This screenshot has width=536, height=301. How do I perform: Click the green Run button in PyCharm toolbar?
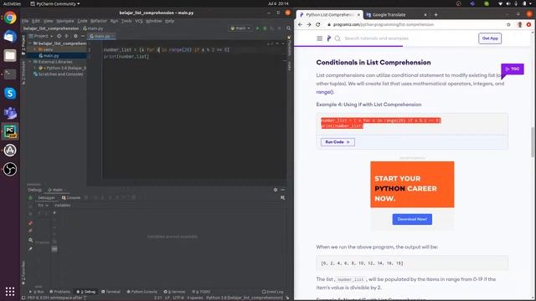[257, 28]
